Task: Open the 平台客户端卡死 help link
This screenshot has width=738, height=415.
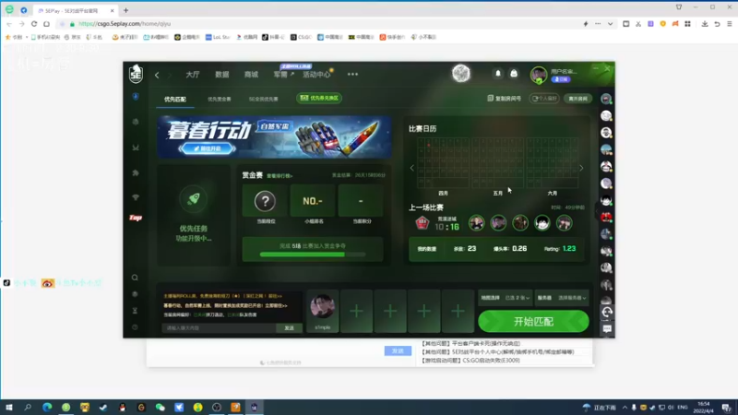Action: 470,343
